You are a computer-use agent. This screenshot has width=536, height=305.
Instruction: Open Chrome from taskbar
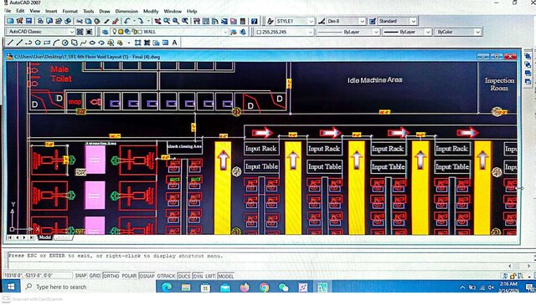[264, 287]
